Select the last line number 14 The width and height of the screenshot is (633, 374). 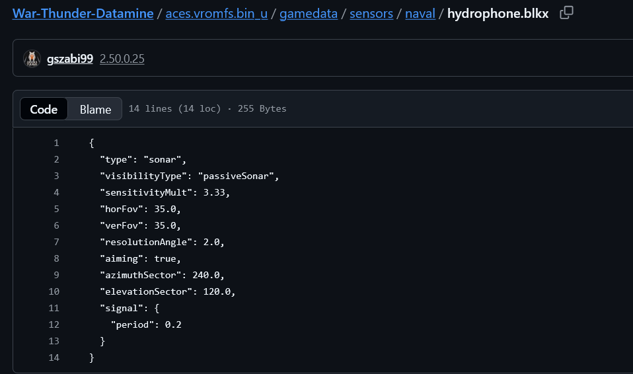click(54, 357)
